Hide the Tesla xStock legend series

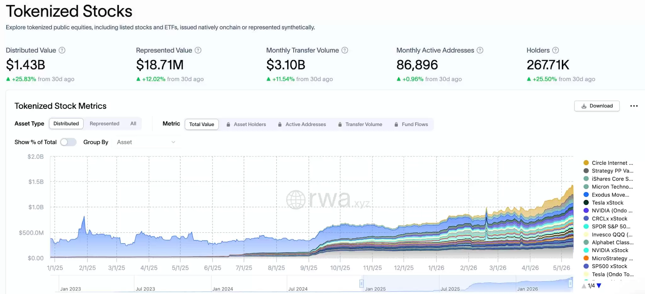[x=603, y=203]
